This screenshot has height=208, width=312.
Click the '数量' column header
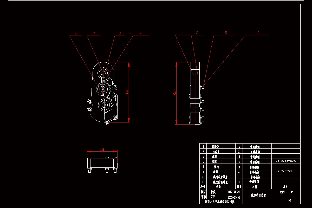[239, 187]
